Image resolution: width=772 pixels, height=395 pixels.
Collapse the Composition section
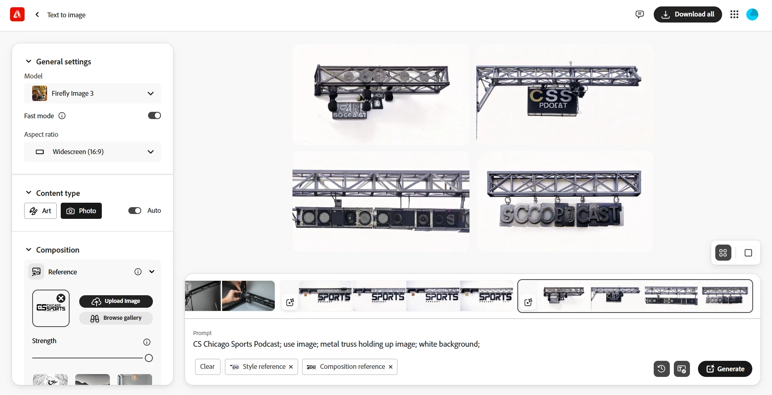[x=29, y=250]
